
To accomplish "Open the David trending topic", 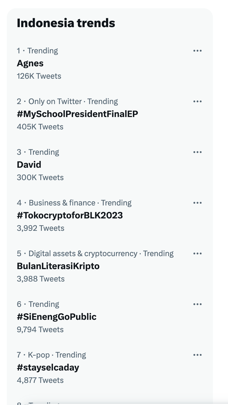I will tap(29, 165).
